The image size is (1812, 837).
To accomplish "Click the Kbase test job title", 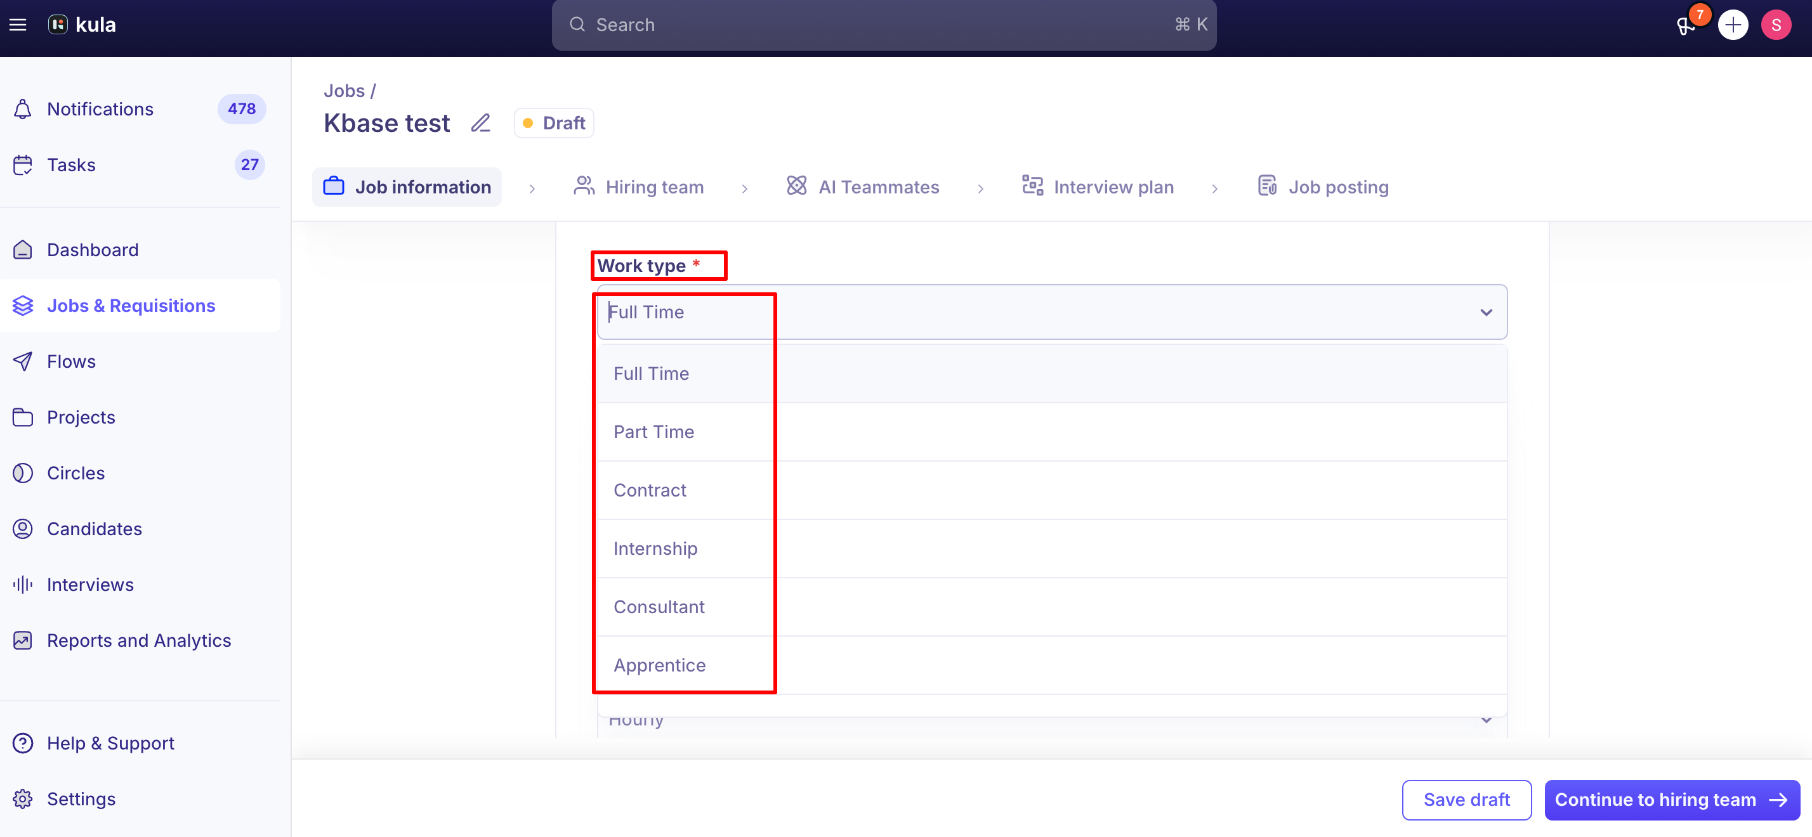I will [387, 123].
